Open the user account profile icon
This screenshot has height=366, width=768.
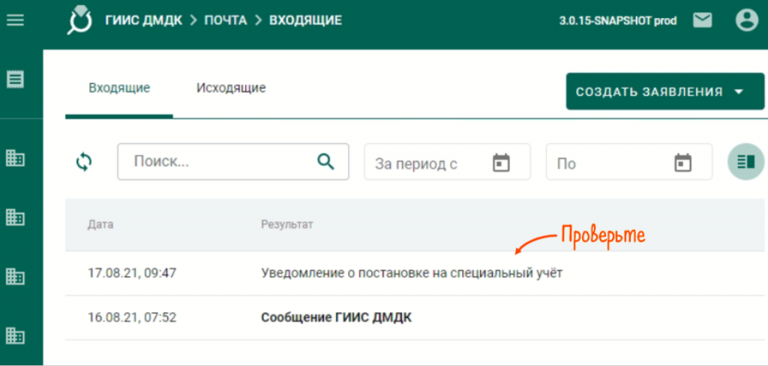coord(746,21)
